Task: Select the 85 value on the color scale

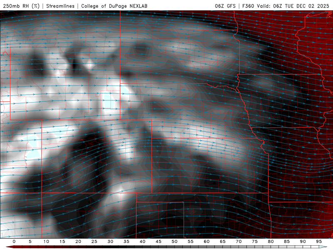Action: tap(287, 242)
